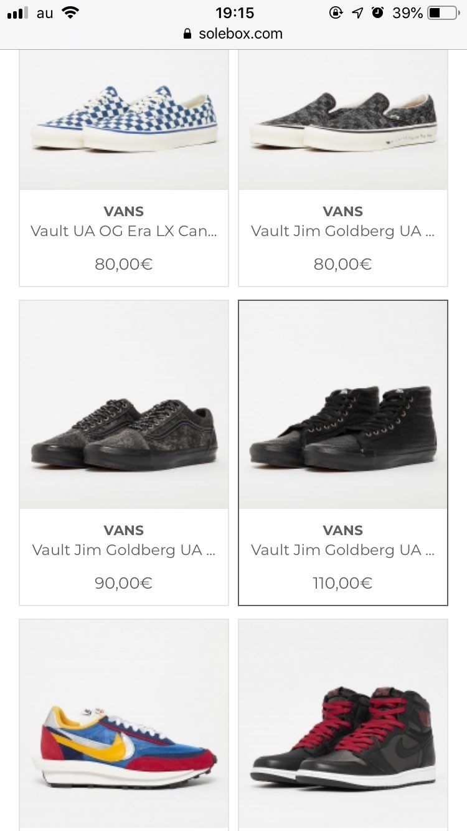Tap the battery indicator icon
This screenshot has width=467, height=831.
click(443, 13)
